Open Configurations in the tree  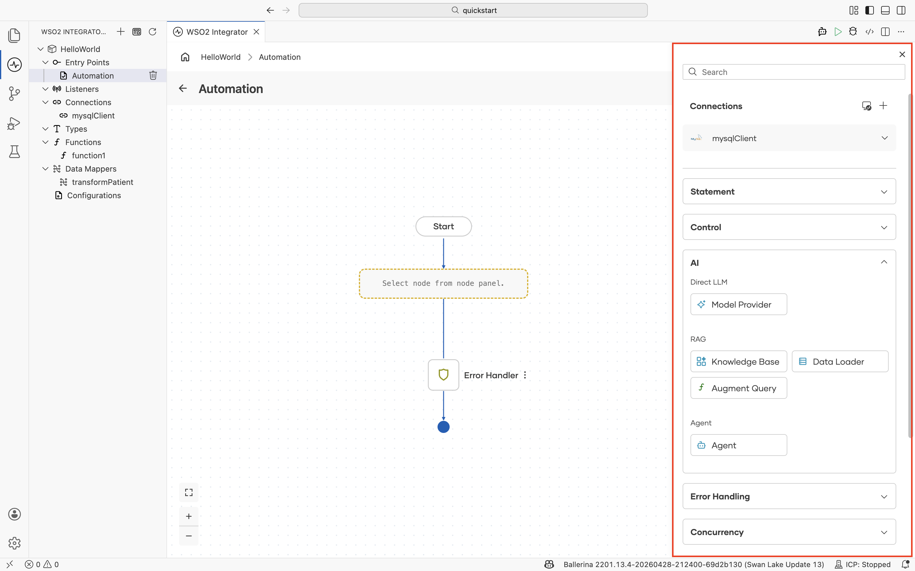pos(94,195)
